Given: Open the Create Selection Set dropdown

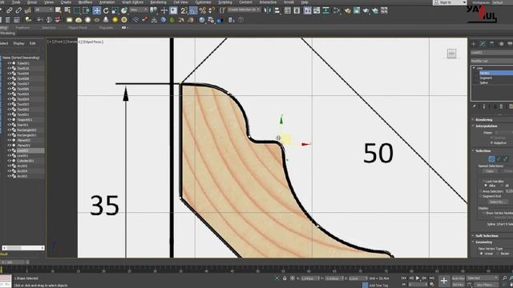Looking at the screenshot, I should pyautogui.click(x=244, y=10).
